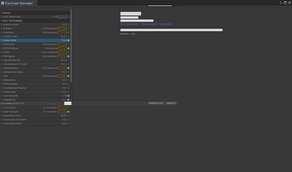292x172 pixels.
Task: Click installed checkmark on Unity Physics row
Action: [x=68, y=108]
